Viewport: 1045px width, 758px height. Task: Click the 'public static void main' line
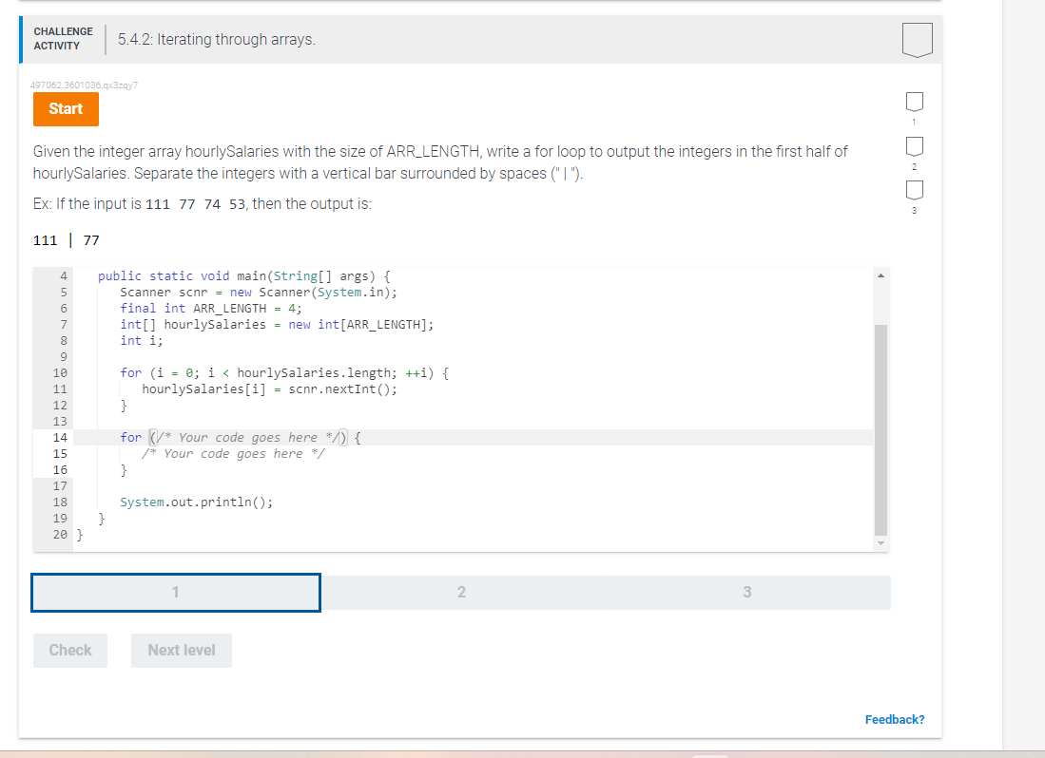244,276
